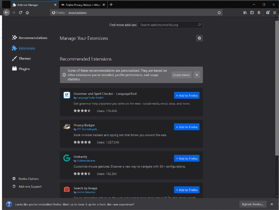This screenshot has height=210, width=279.
Task: Open the extensions tools gear menu
Action: point(199,38)
